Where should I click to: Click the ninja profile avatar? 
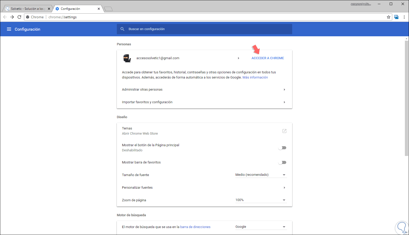click(x=127, y=58)
